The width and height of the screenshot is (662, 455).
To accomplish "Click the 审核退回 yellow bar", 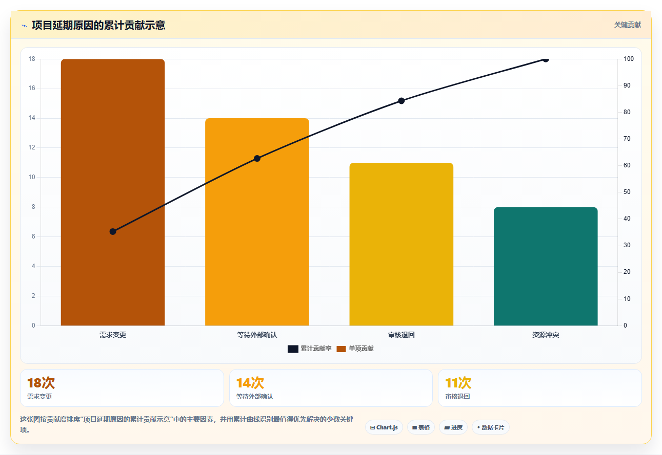I will (x=402, y=244).
